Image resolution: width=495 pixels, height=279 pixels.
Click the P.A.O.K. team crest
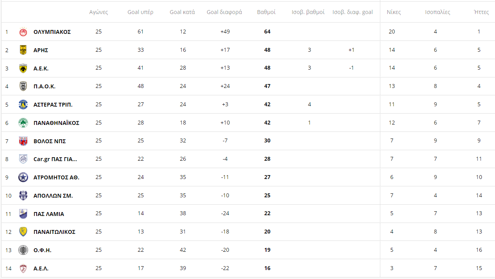point(23,86)
